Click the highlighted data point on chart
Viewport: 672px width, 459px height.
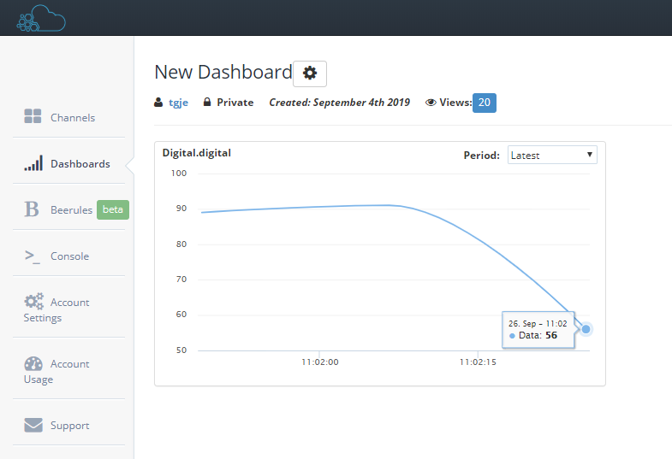[586, 329]
